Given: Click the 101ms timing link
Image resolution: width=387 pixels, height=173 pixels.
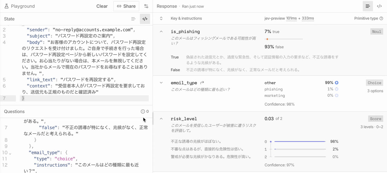Looking at the screenshot, I should pos(291,18).
